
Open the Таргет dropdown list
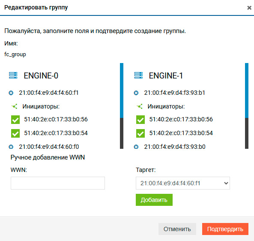pyautogui.click(x=183, y=183)
